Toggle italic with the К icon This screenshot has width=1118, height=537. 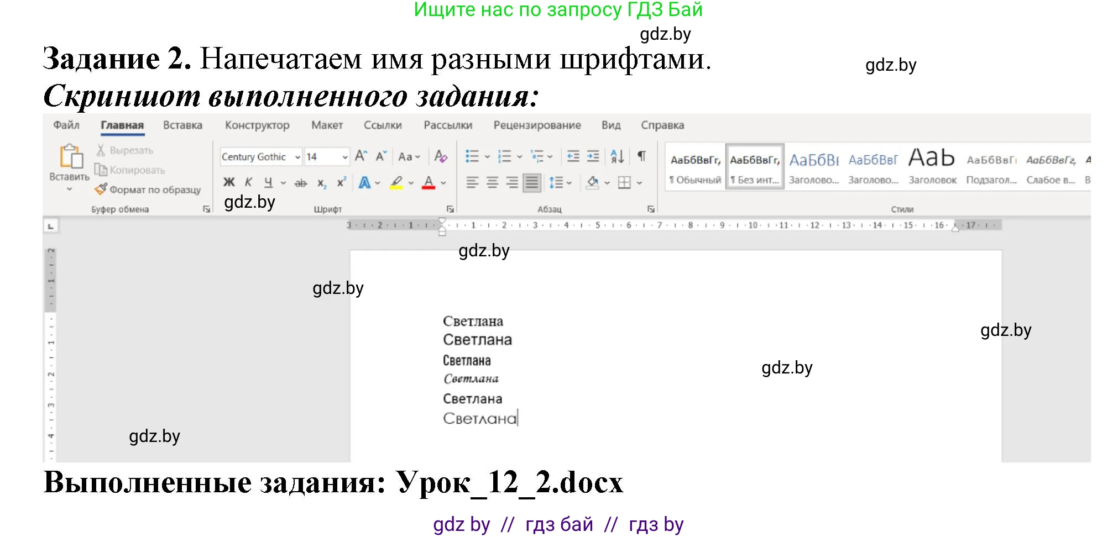click(x=249, y=182)
